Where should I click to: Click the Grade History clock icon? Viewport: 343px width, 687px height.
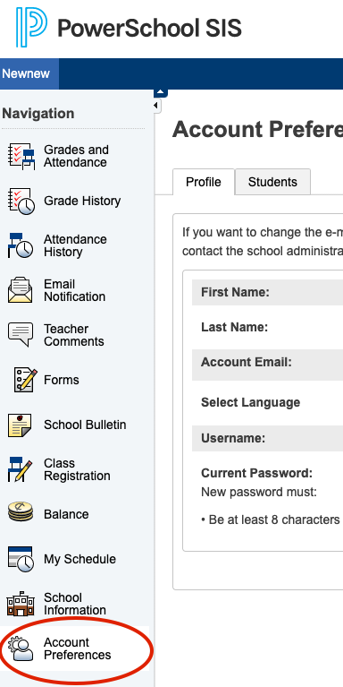[21, 202]
